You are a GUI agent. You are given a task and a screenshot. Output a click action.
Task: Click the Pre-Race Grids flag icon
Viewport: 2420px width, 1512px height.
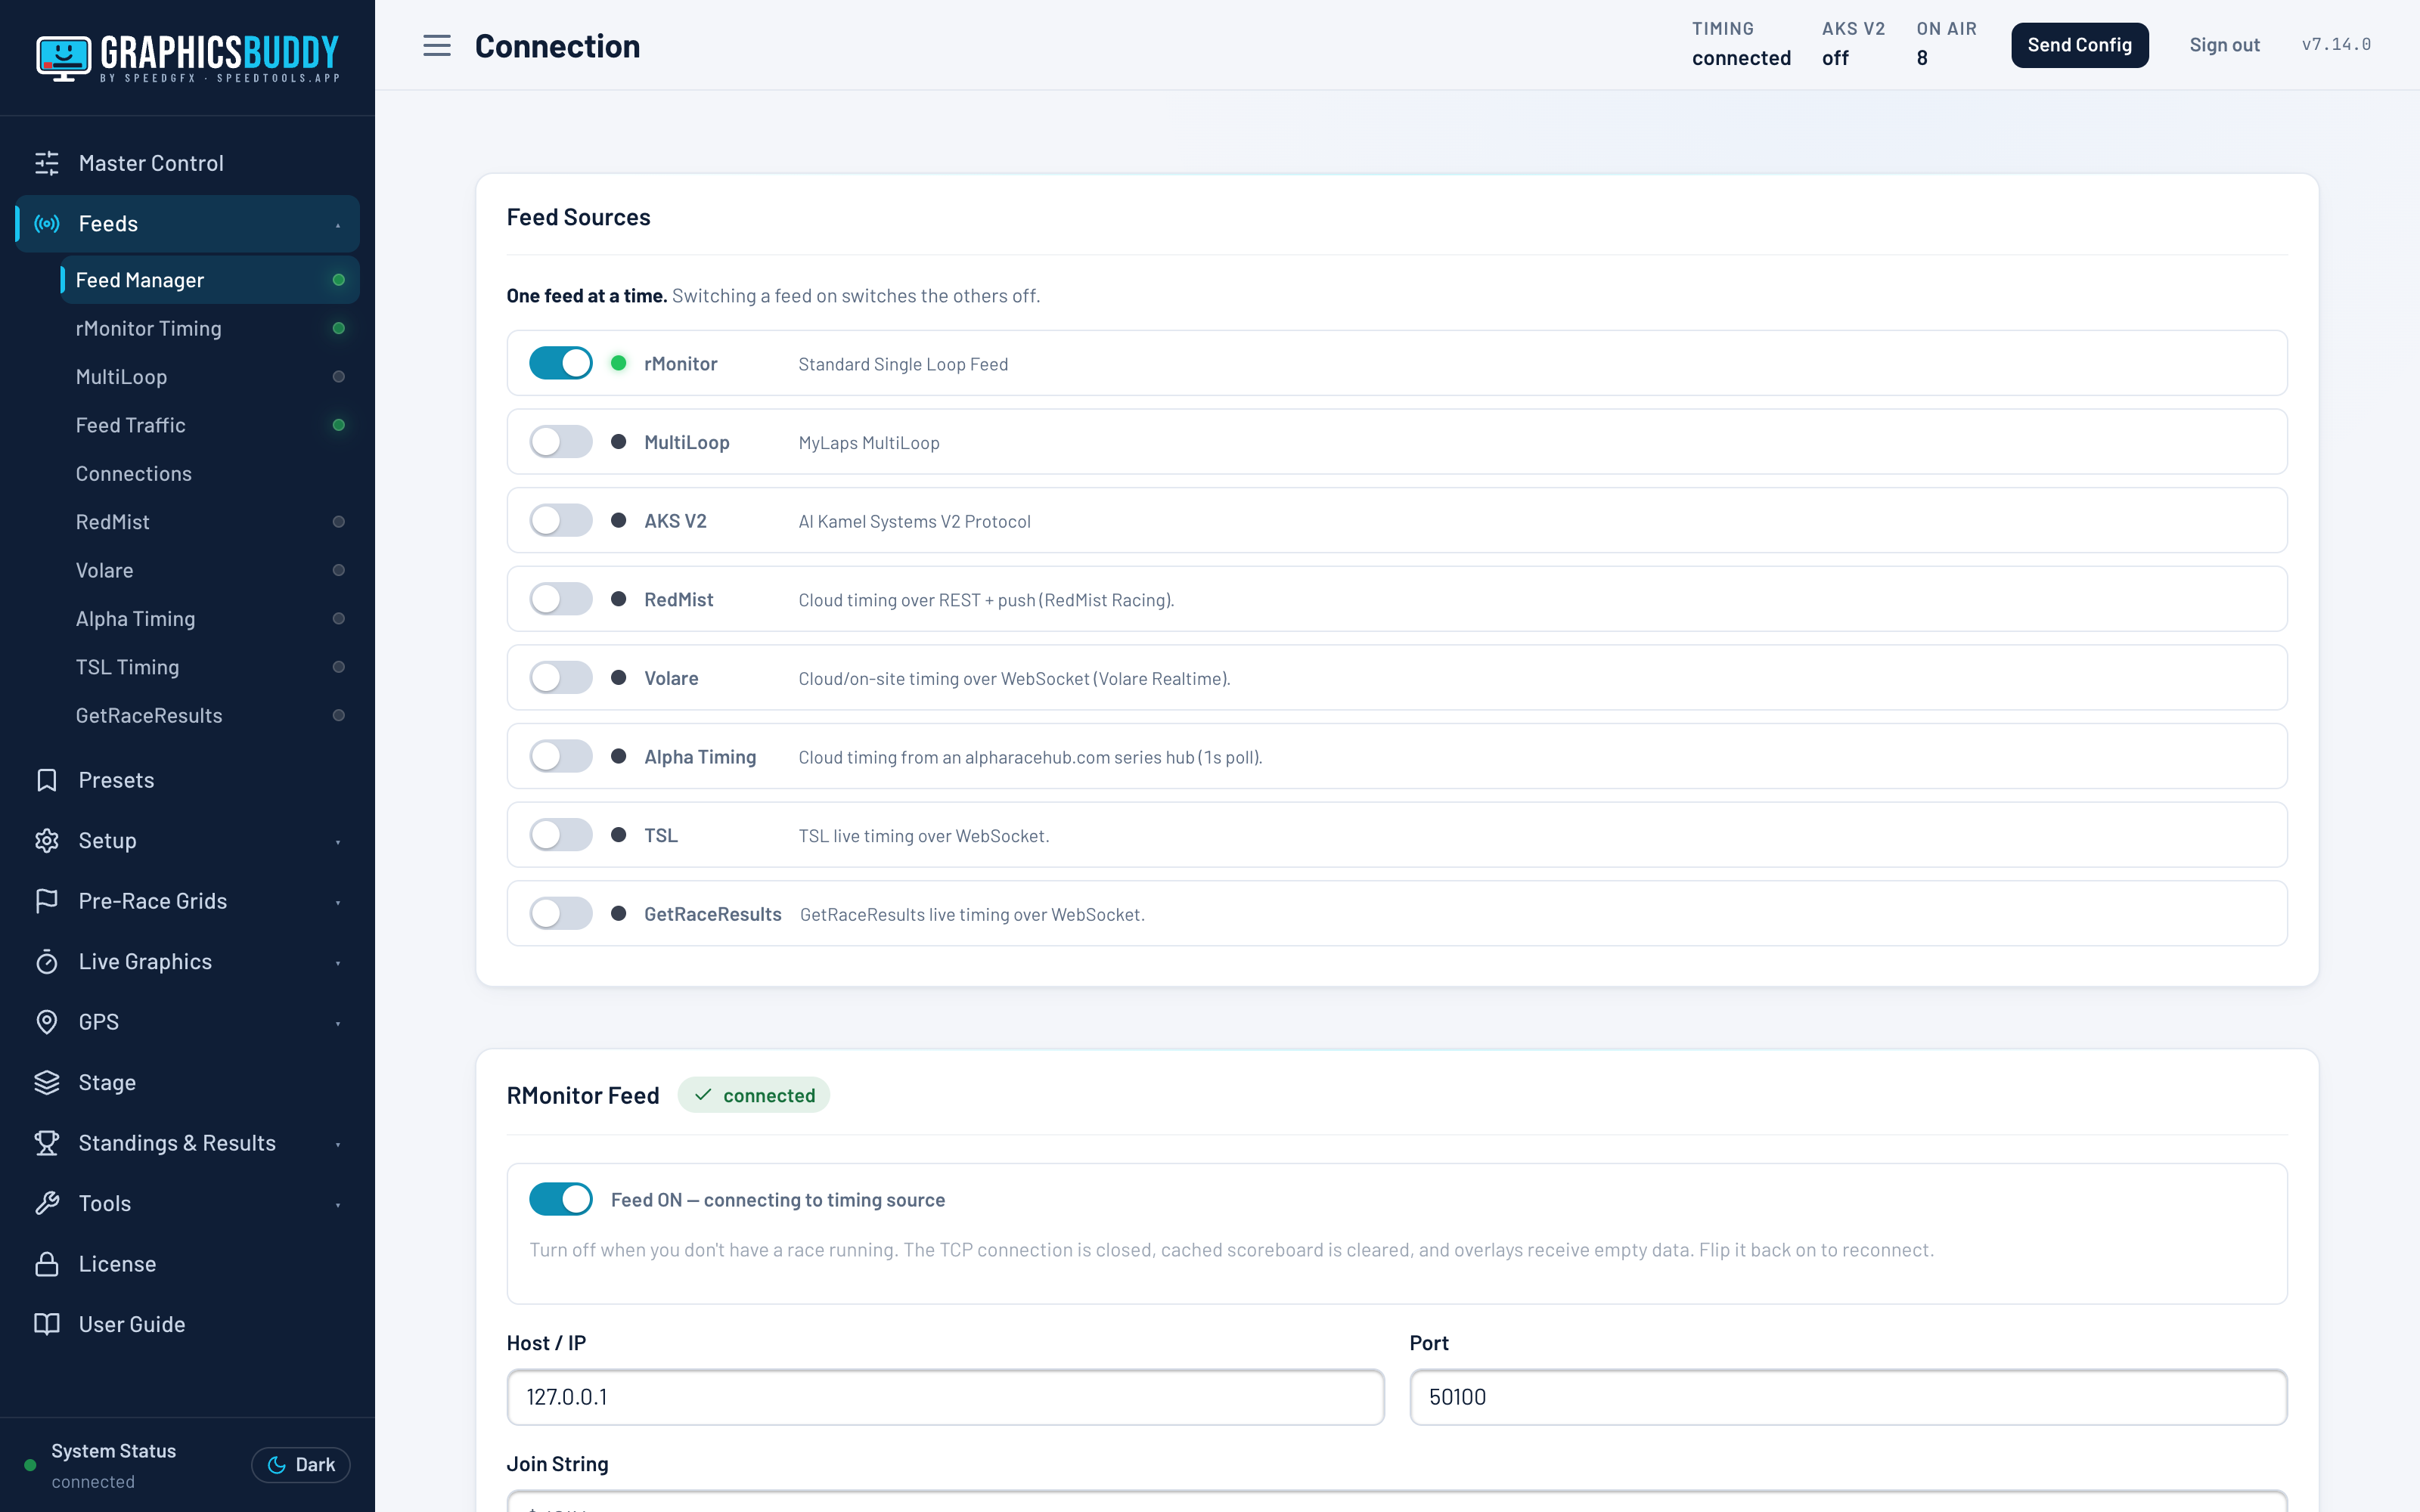click(x=47, y=901)
